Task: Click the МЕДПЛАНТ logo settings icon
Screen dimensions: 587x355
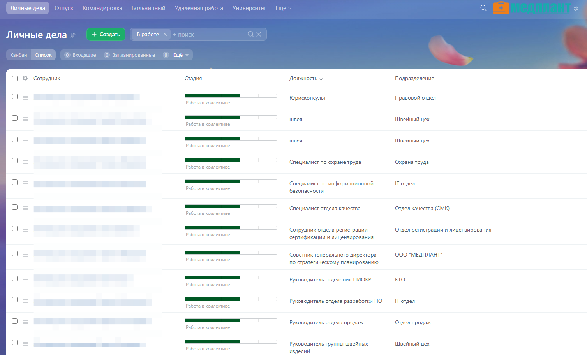Action: point(576,8)
